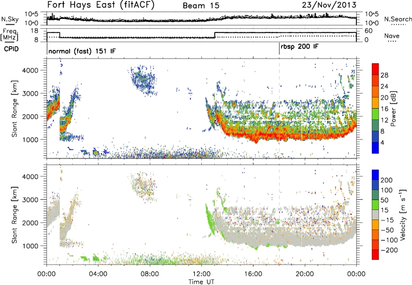
Task: Select the 28 label on the Power scale
Action: [x=384, y=75]
